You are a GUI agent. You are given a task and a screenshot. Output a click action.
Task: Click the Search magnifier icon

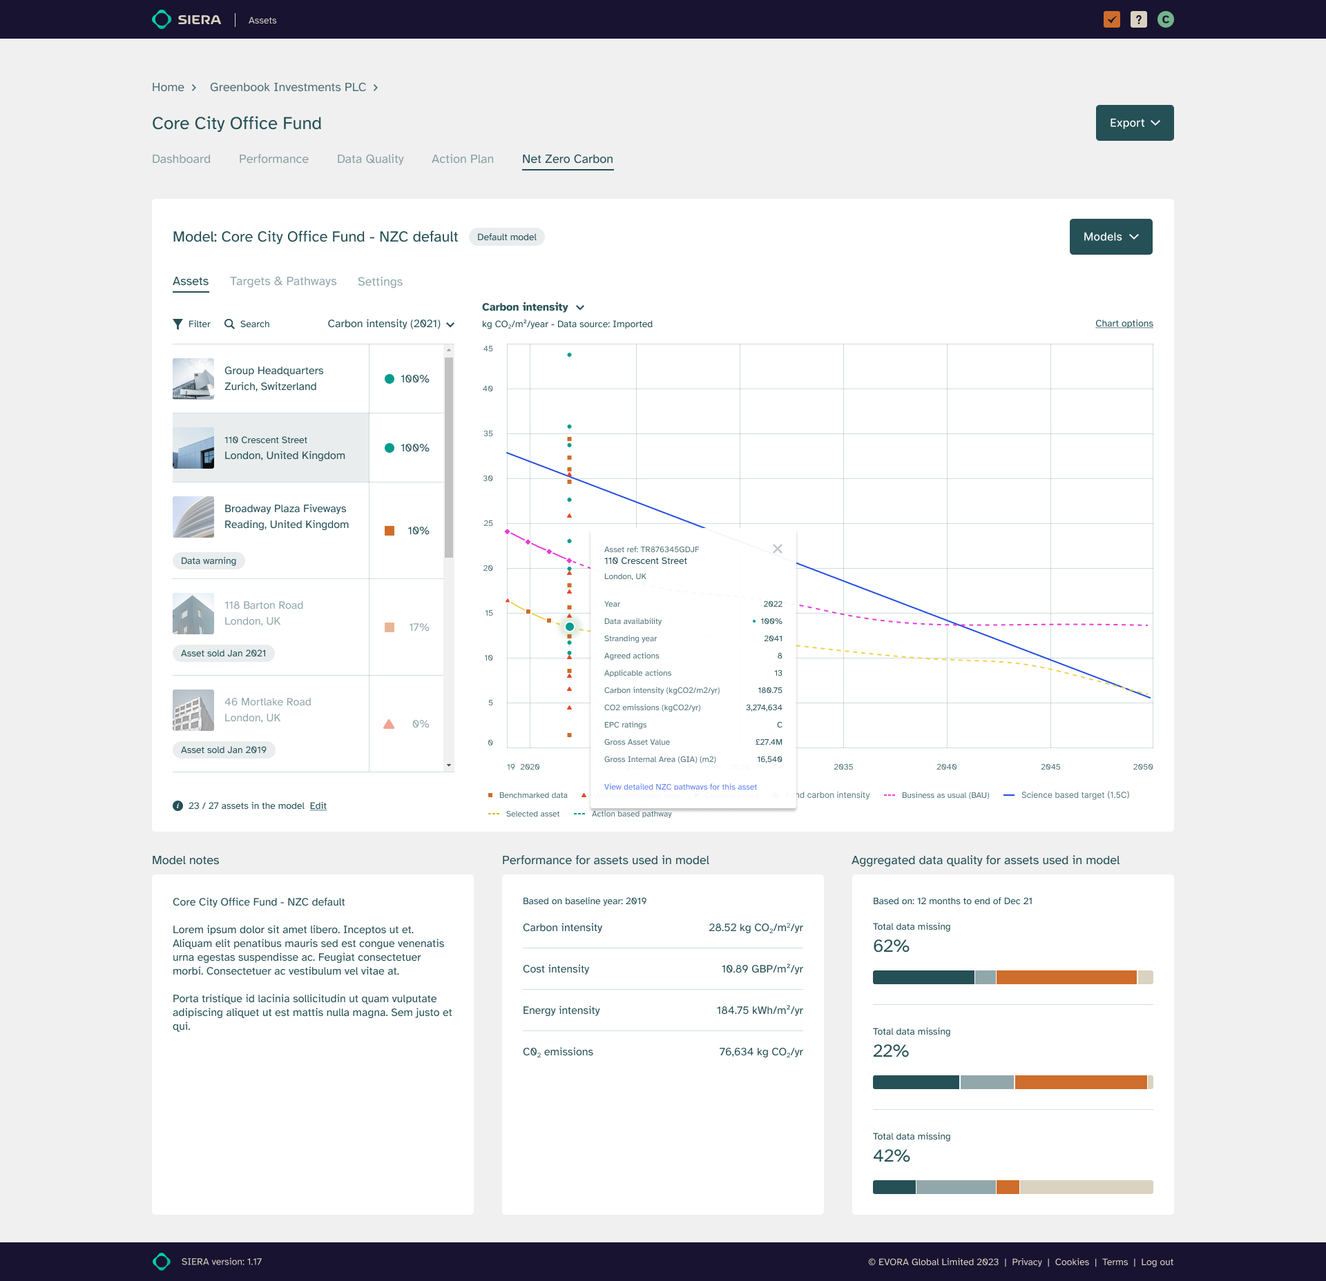coord(229,324)
